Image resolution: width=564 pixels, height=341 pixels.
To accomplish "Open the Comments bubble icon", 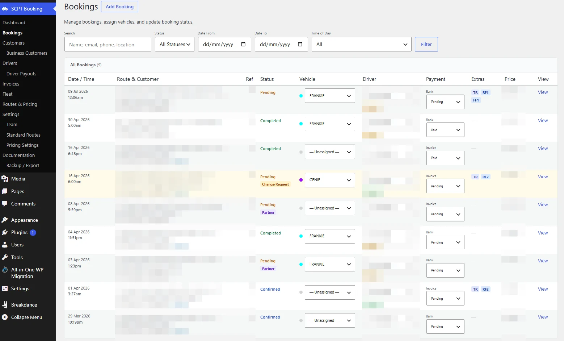I will tap(5, 204).
